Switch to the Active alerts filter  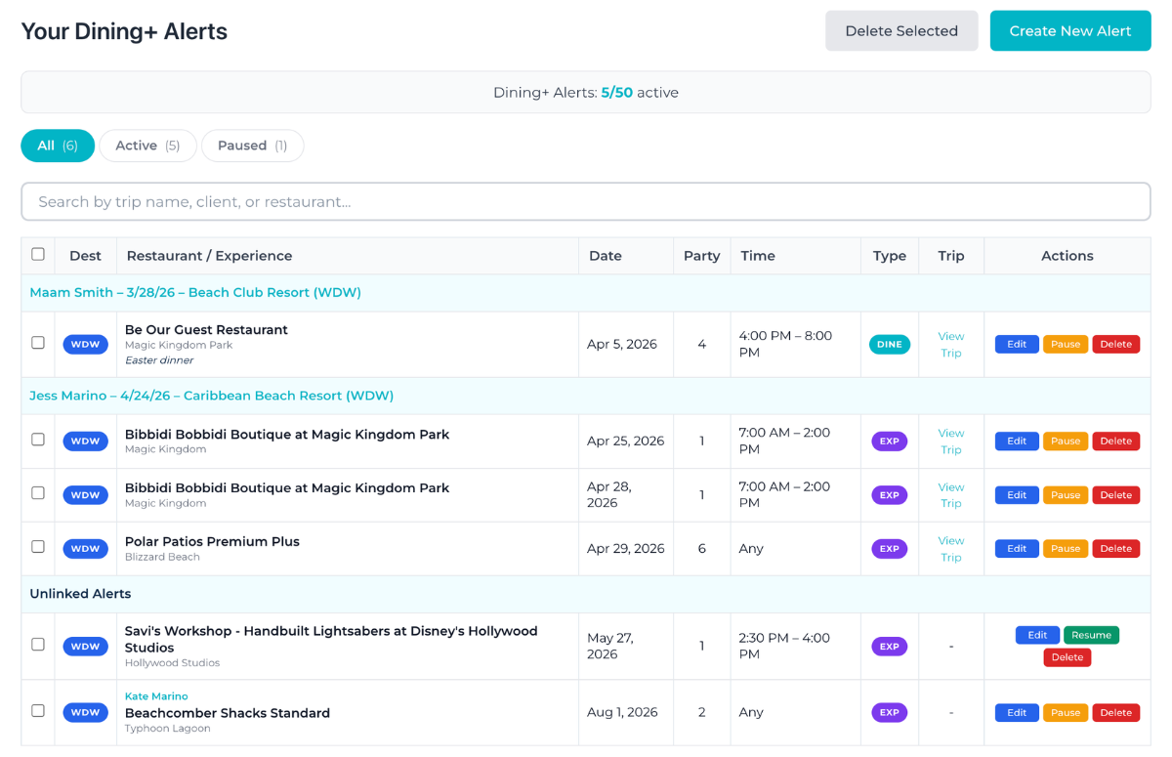[x=147, y=145]
